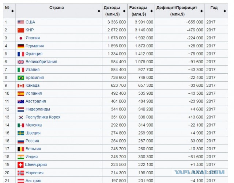The image size is (234, 183).
Task: Click the Switzerland flag icon
Action: click(20, 165)
